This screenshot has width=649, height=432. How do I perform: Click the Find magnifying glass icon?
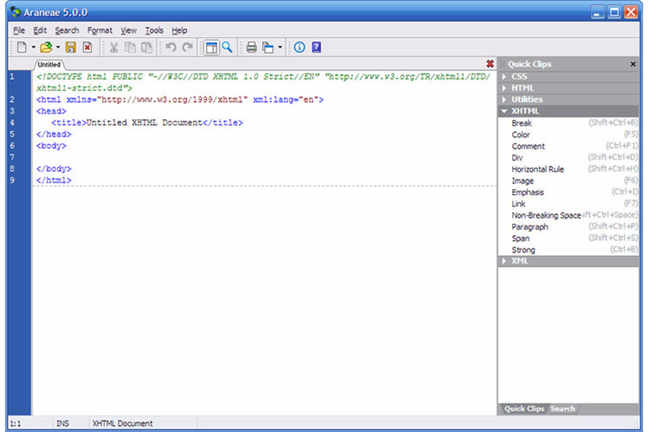point(227,47)
